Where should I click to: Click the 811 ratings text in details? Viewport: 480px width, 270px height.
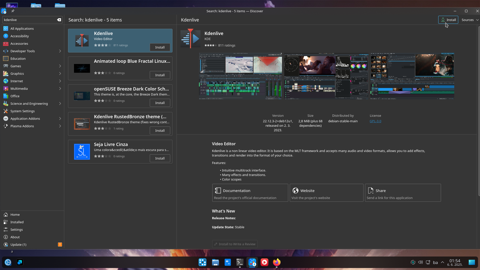coord(226,45)
